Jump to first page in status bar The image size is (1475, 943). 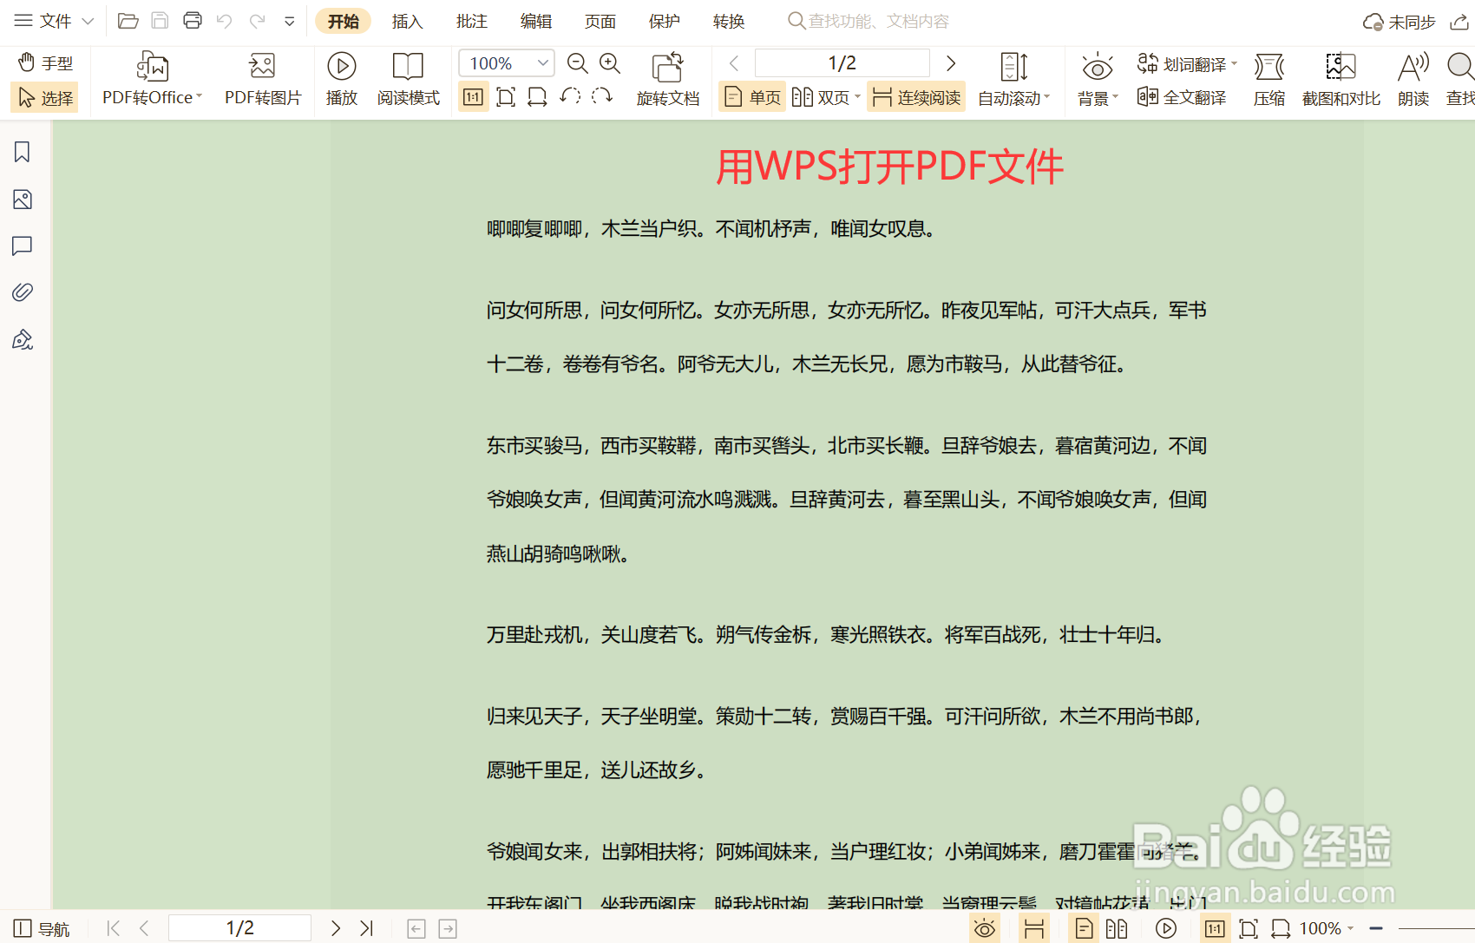pos(113,928)
